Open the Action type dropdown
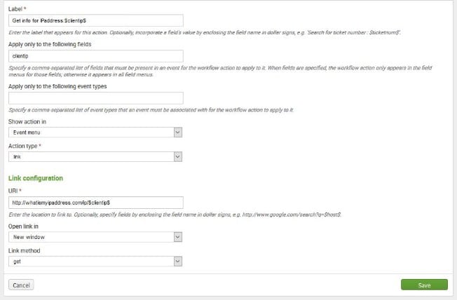The width and height of the screenshot is (457, 300). [x=95, y=157]
